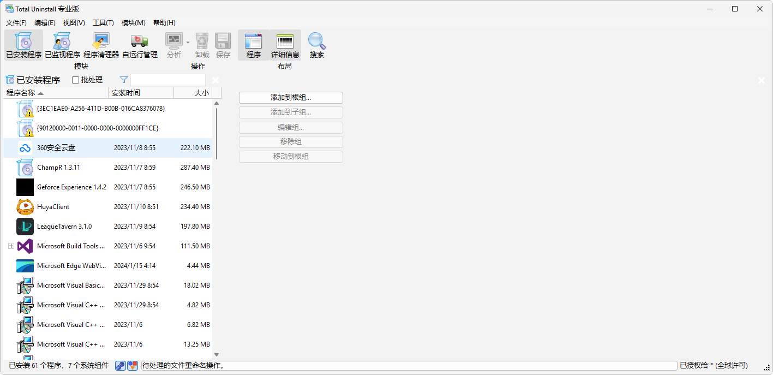Screen dimensions: 773x375
Task: Expand the Microsoft Build Tools tree node
Action: pos(11,246)
